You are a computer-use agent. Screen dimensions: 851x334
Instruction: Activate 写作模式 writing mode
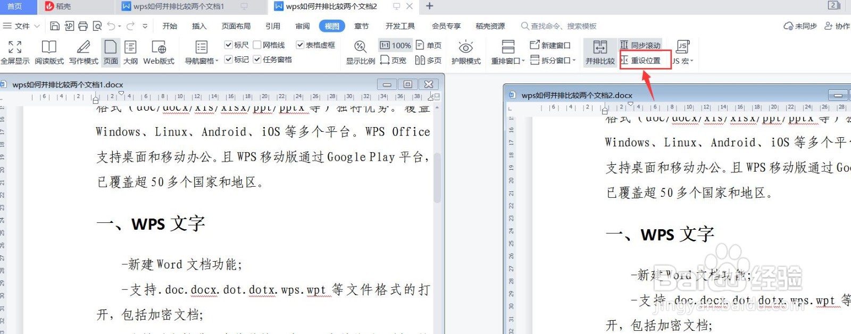84,52
